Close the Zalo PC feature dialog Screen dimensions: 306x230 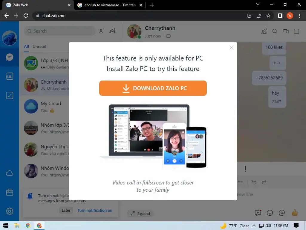click(x=231, y=48)
